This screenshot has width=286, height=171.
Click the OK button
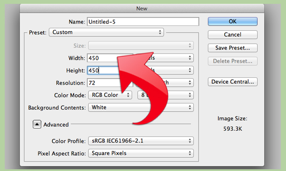(232, 21)
